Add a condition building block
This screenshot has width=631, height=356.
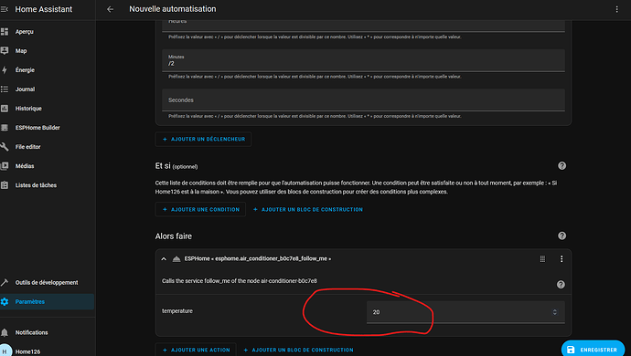pyautogui.click(x=308, y=209)
